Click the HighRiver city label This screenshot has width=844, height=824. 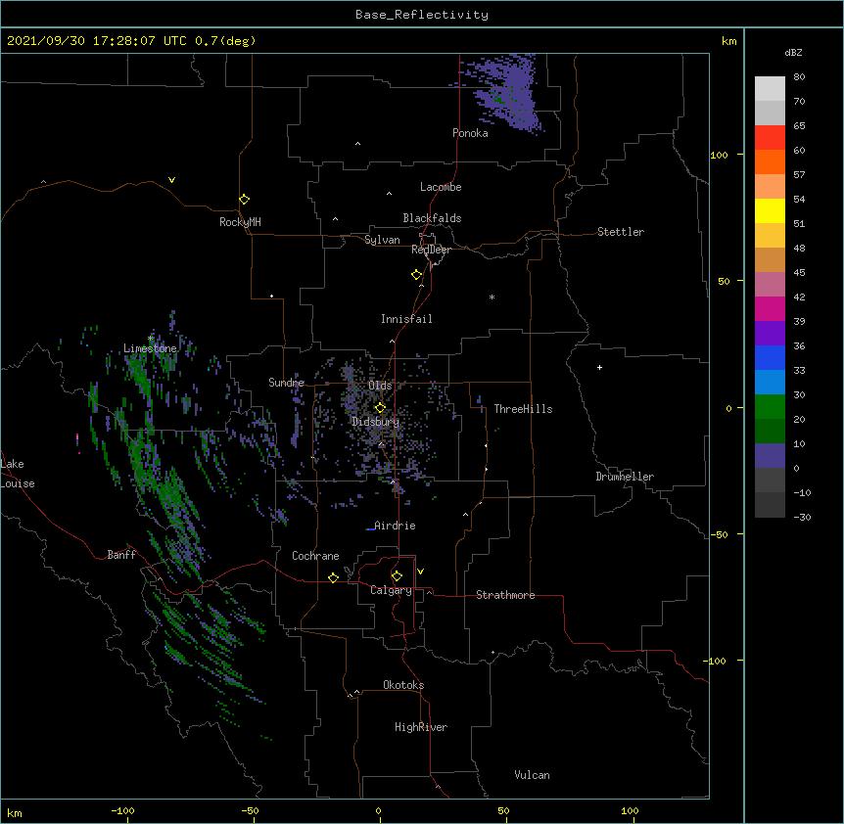click(421, 727)
